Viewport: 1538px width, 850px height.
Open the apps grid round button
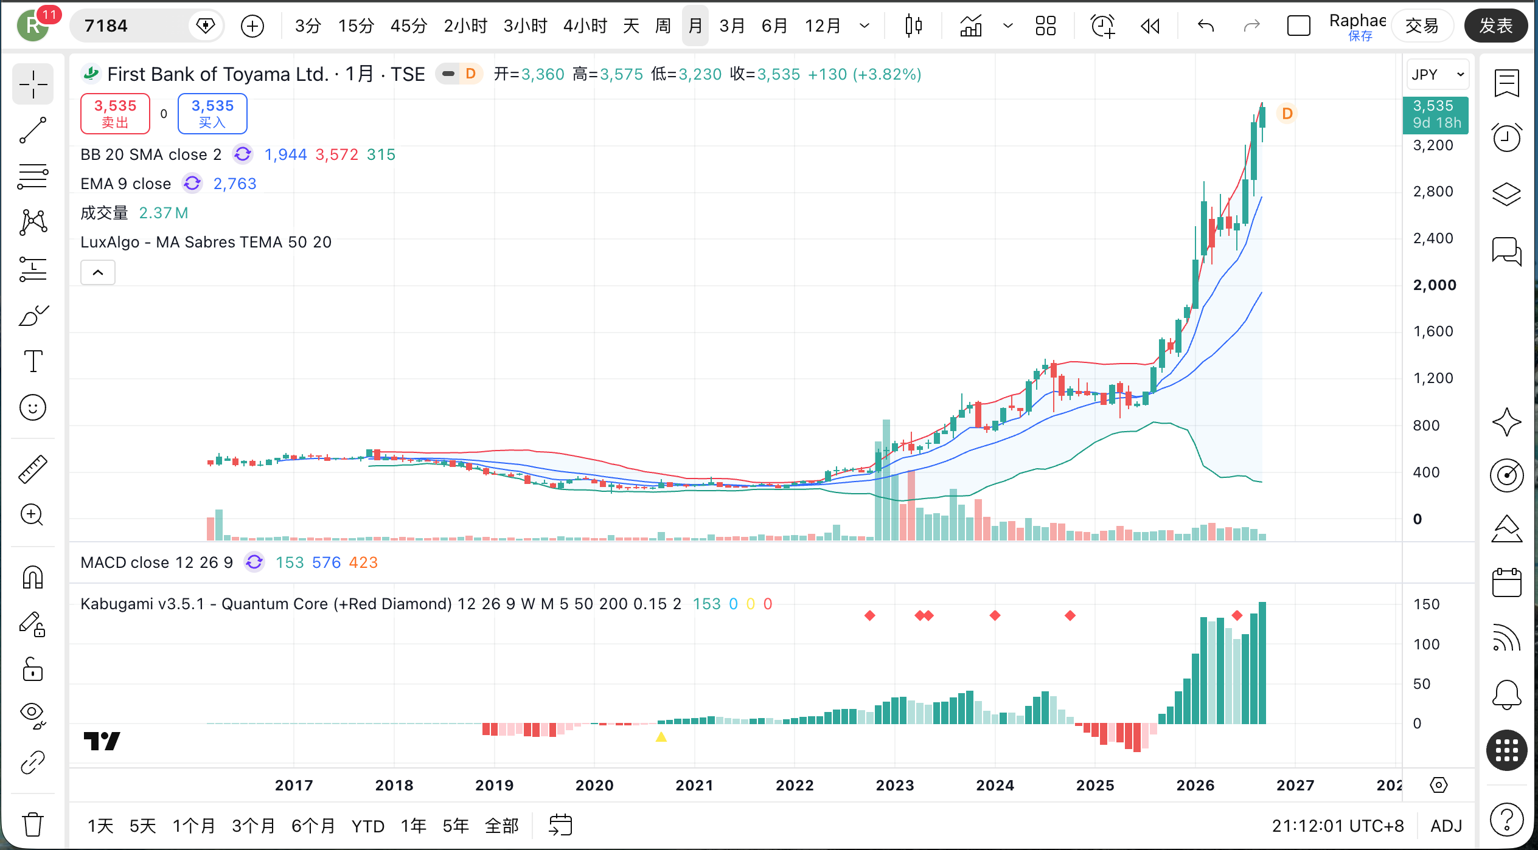[1507, 750]
